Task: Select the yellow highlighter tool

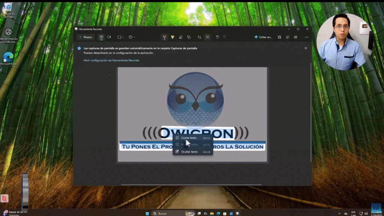Action: [x=172, y=37]
